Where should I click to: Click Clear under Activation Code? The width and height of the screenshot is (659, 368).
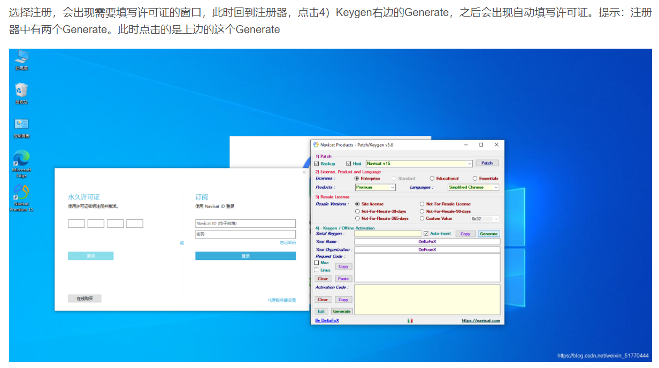(323, 300)
